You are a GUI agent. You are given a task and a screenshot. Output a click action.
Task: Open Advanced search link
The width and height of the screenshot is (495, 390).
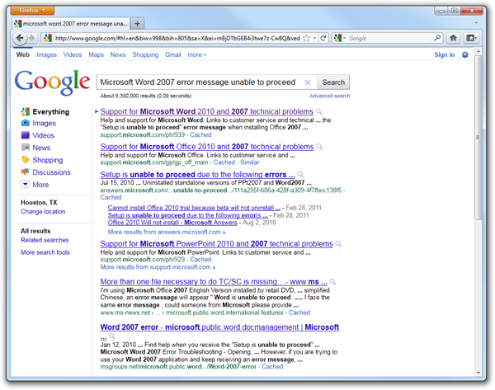click(329, 96)
